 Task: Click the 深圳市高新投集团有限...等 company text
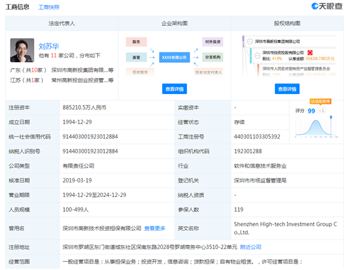[x=82, y=70]
